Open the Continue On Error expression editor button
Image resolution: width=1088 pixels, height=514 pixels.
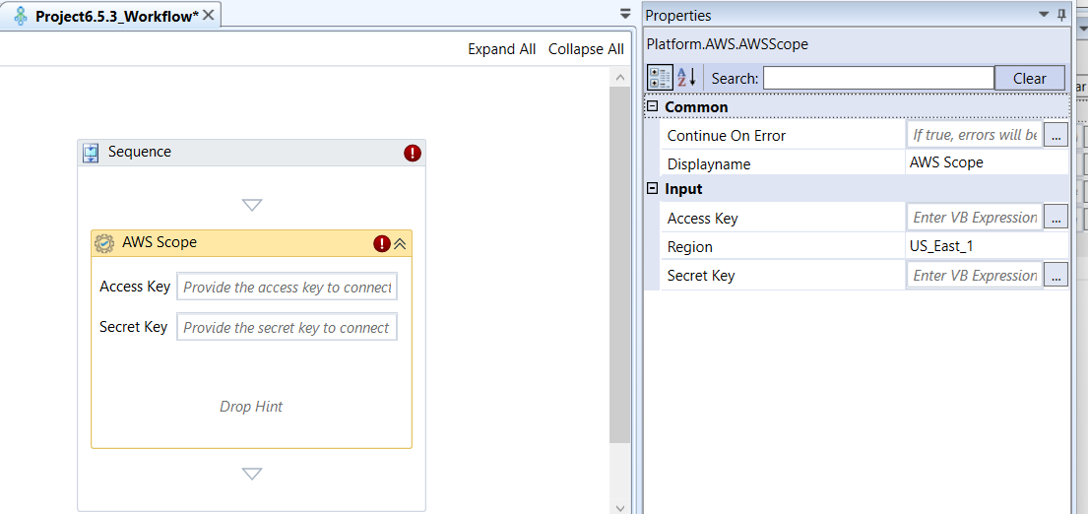pos(1056,135)
